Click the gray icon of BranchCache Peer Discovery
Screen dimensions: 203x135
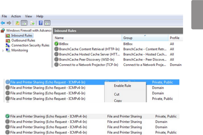point(56,59)
